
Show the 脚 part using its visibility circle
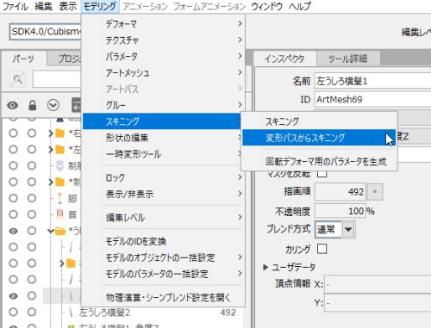coord(13,198)
